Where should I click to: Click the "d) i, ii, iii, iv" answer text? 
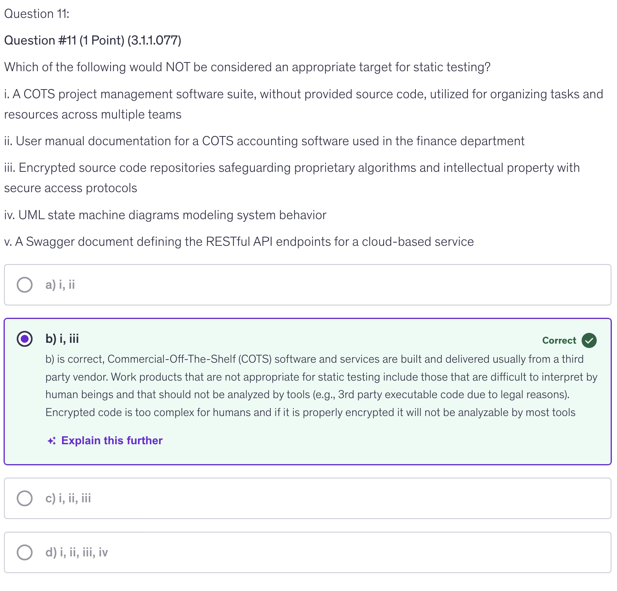[x=76, y=552]
